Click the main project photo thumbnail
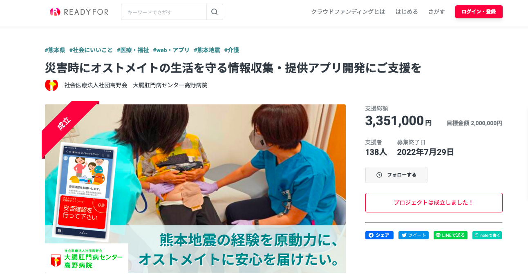The width and height of the screenshot is (528, 274). [195, 189]
